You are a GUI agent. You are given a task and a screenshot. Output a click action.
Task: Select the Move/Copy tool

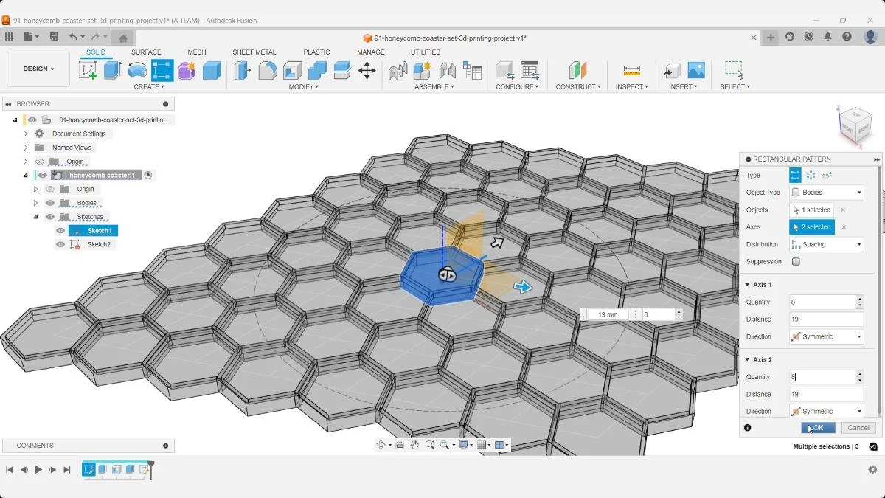pyautogui.click(x=367, y=69)
